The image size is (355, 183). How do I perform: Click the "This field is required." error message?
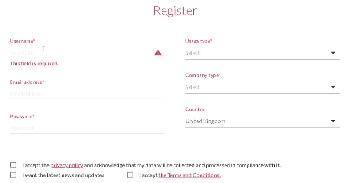pyautogui.click(x=34, y=63)
